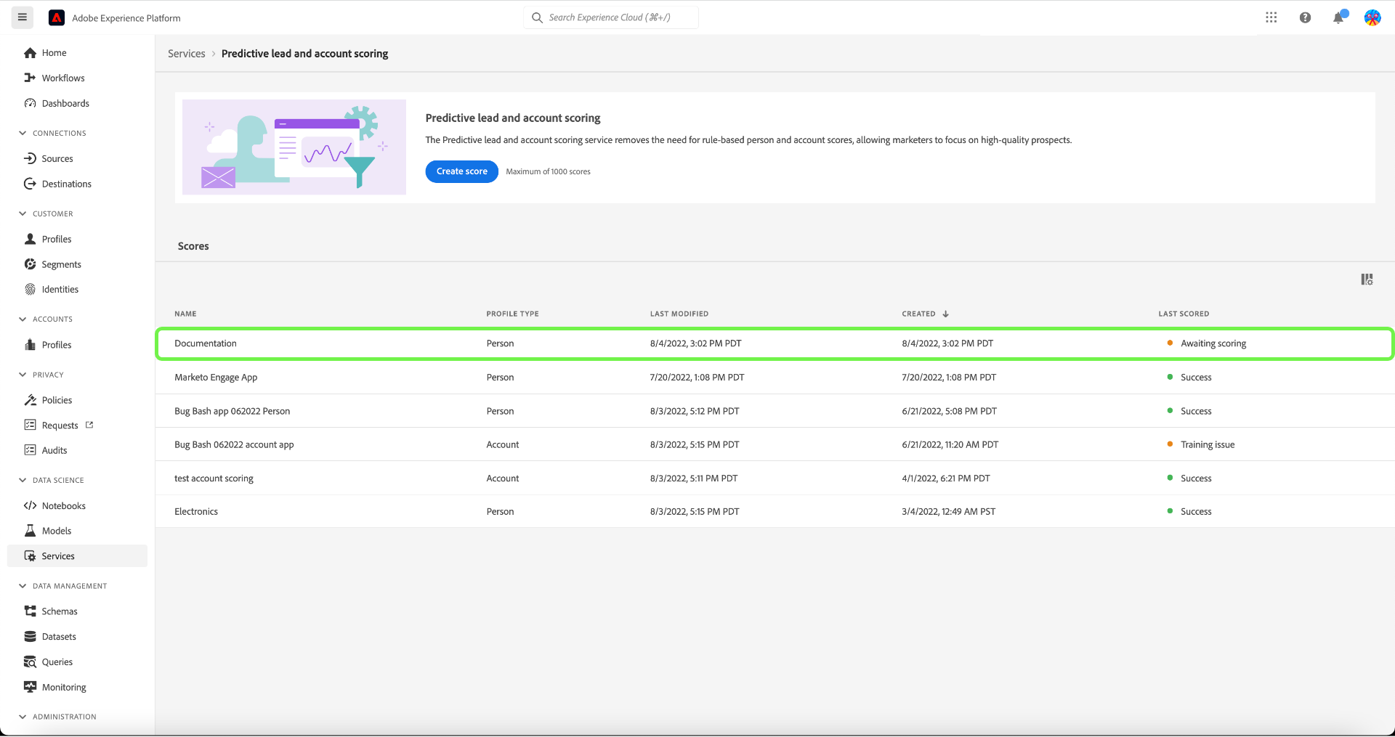Collapse the Connections section
Viewport: 1395px width, 737px height.
pyautogui.click(x=23, y=133)
